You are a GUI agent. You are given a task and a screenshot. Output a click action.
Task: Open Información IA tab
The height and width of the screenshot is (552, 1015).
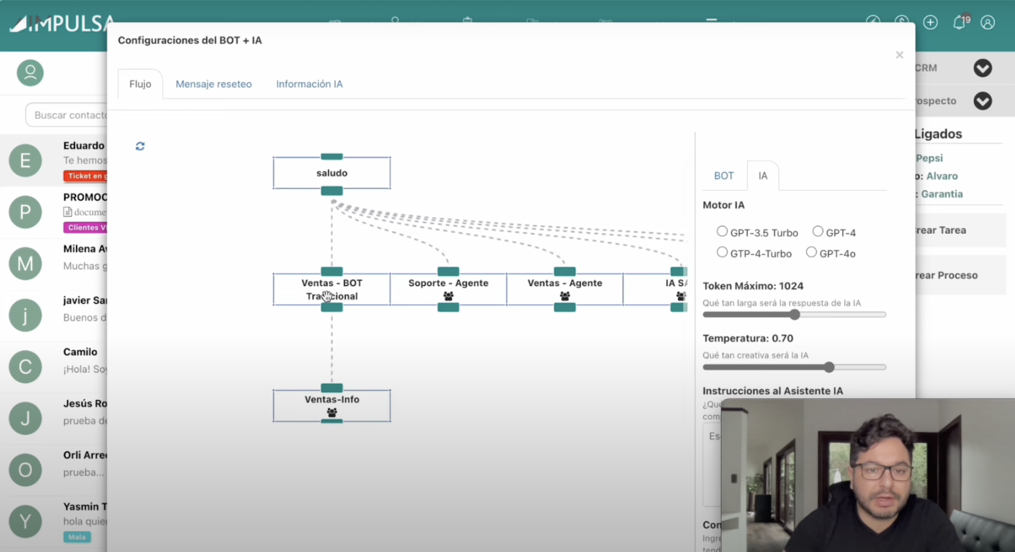(309, 84)
